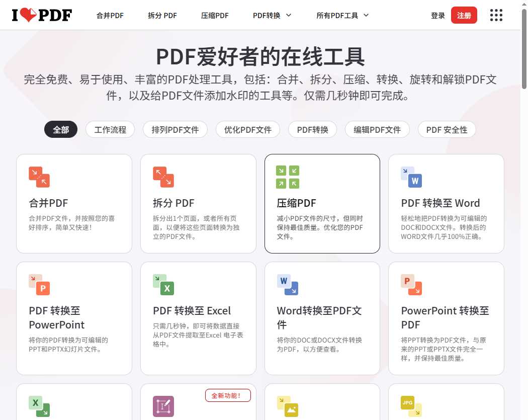Click the red 注册 signup button

click(x=464, y=15)
